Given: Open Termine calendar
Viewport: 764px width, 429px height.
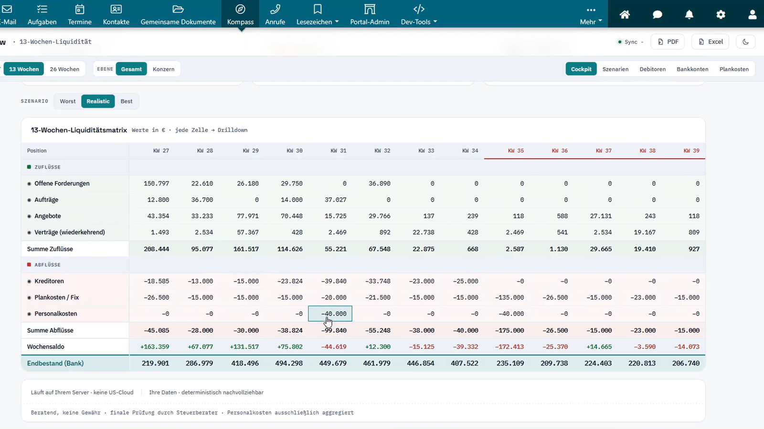Looking at the screenshot, I should pyautogui.click(x=80, y=15).
